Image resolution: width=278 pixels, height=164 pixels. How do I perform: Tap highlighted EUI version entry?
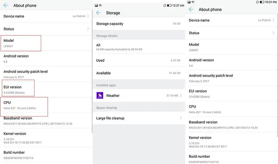(18, 88)
